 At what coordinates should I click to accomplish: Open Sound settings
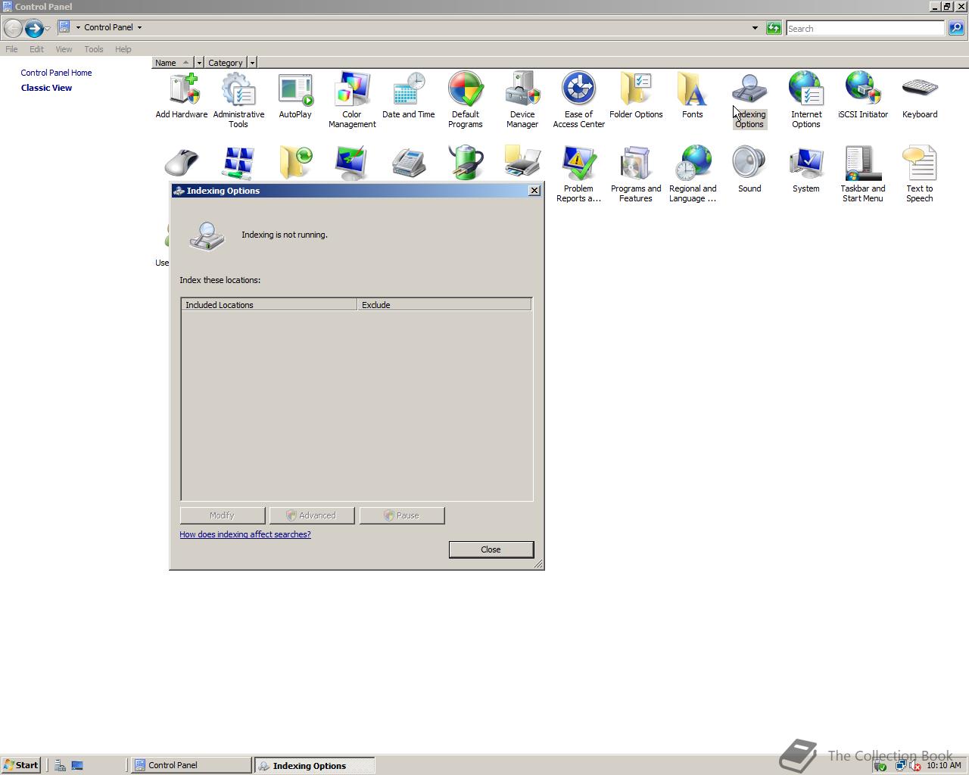(749, 170)
